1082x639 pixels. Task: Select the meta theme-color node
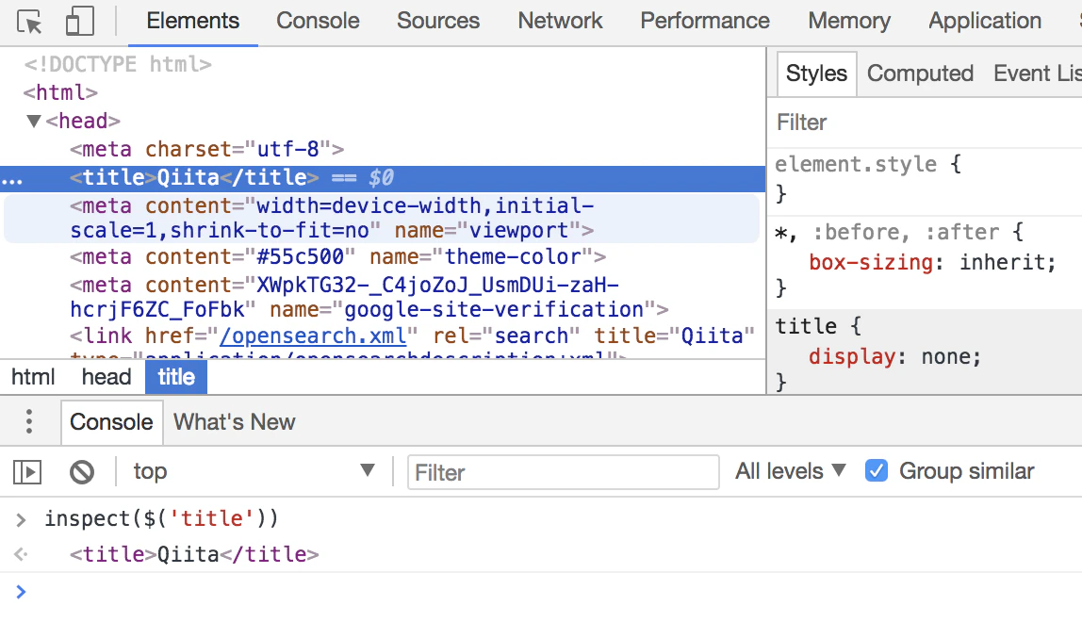pos(338,257)
